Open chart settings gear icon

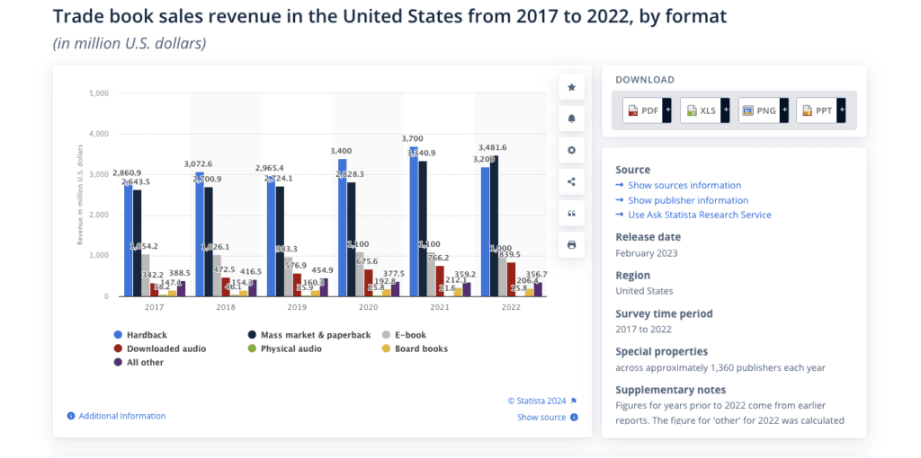point(571,150)
